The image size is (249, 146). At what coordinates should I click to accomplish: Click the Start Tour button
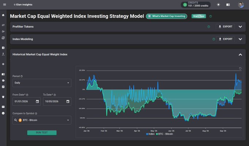[x=199, y=16]
